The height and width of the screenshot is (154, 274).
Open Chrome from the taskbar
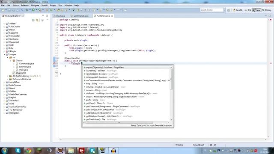point(29,151)
